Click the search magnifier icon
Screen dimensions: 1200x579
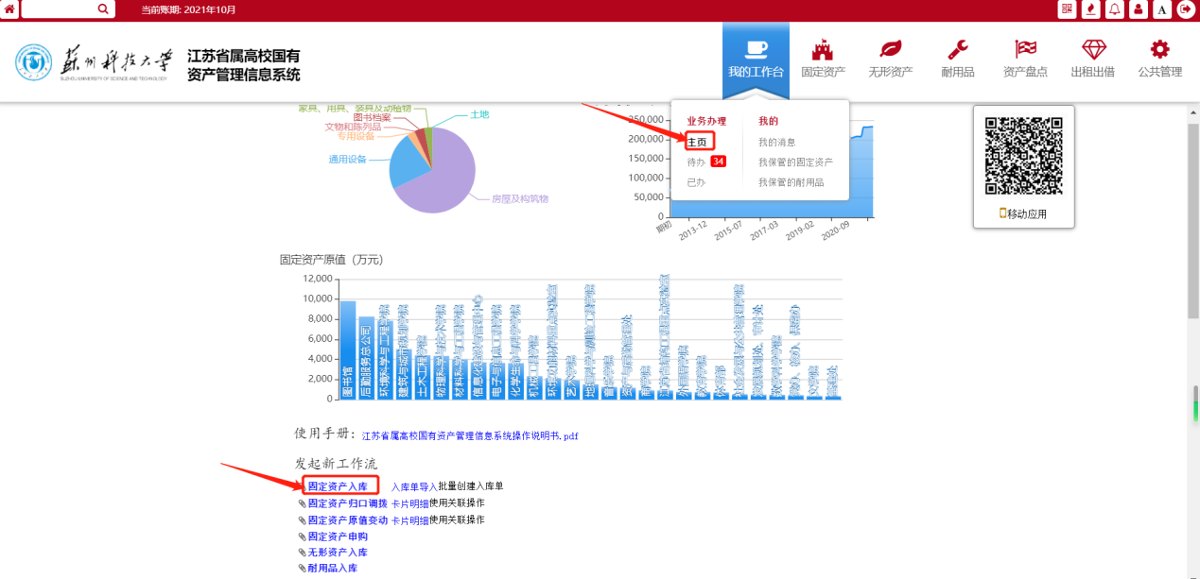tap(103, 9)
